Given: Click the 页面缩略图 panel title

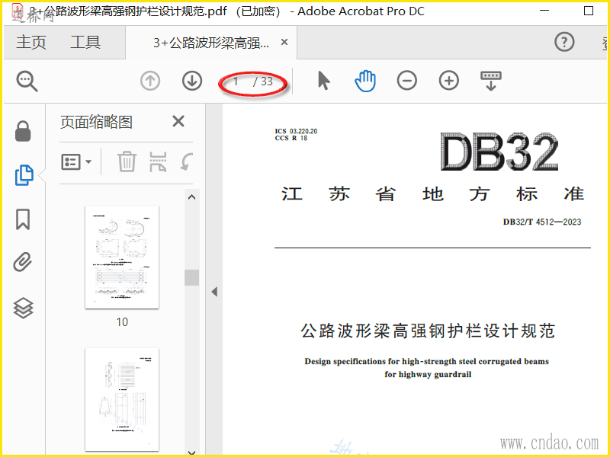Looking at the screenshot, I should (96, 122).
